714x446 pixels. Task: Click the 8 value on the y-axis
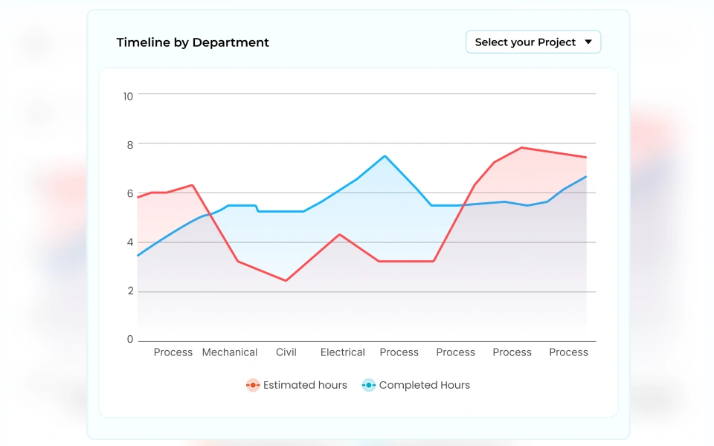point(129,145)
